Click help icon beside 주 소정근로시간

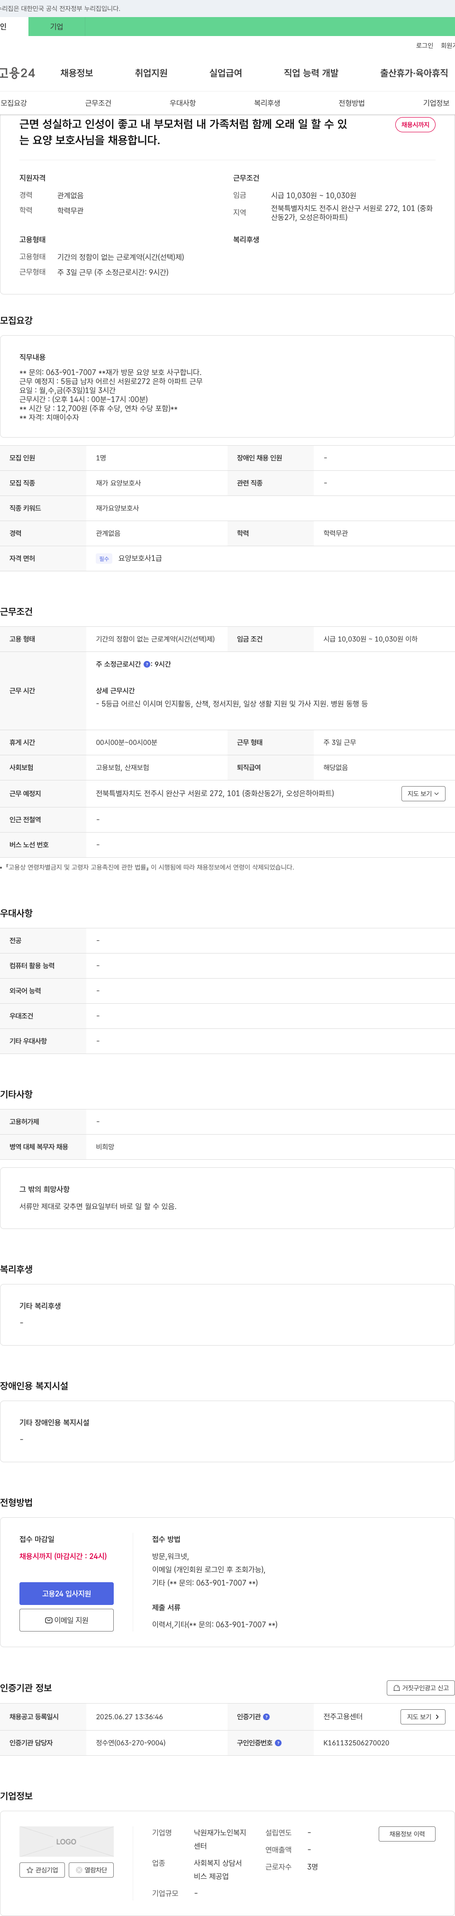[x=146, y=664]
